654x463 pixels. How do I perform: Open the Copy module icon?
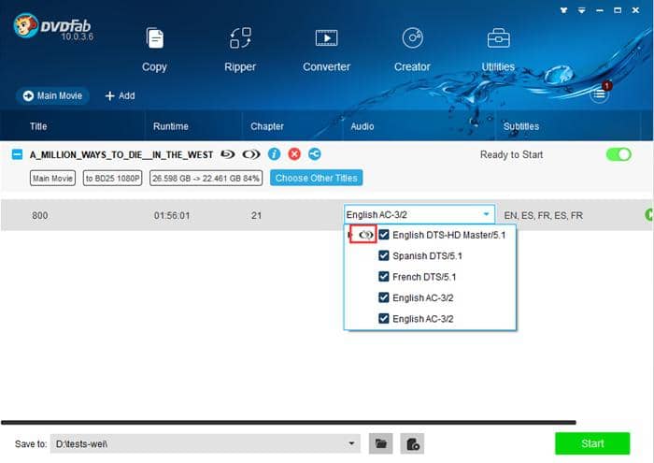coord(155,38)
